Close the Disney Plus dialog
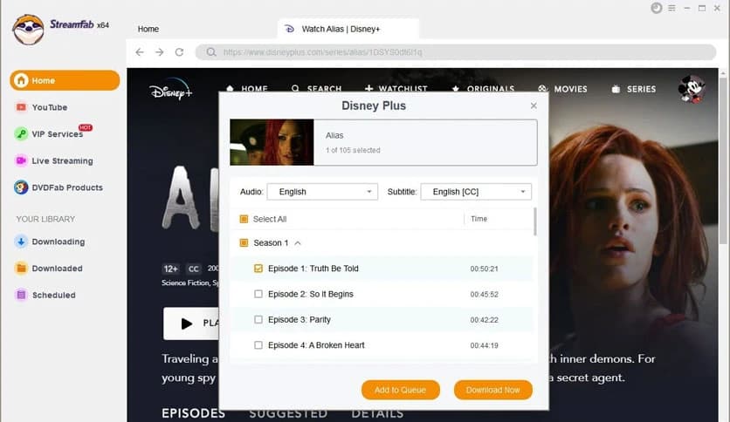730x422 pixels. click(x=534, y=106)
